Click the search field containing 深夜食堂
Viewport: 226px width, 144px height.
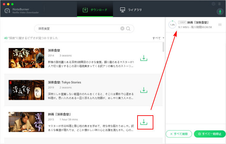pyautogui.click(x=84, y=28)
